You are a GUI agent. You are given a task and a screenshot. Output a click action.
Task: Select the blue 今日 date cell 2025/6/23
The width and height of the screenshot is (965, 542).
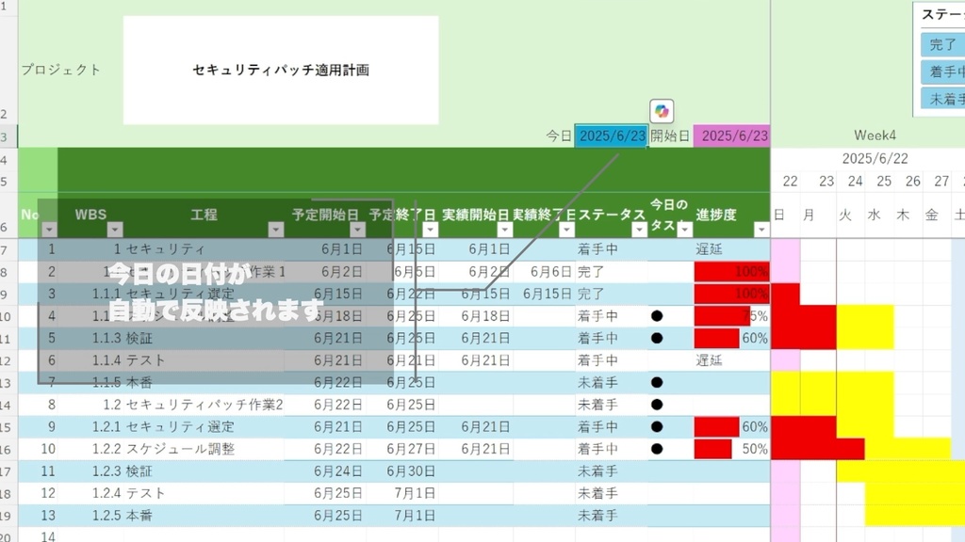613,135
